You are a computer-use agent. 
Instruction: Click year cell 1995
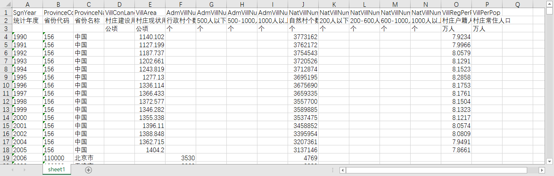(x=27, y=77)
